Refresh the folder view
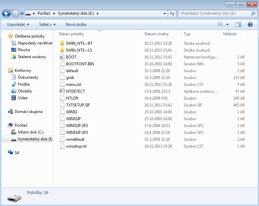 coord(172,13)
